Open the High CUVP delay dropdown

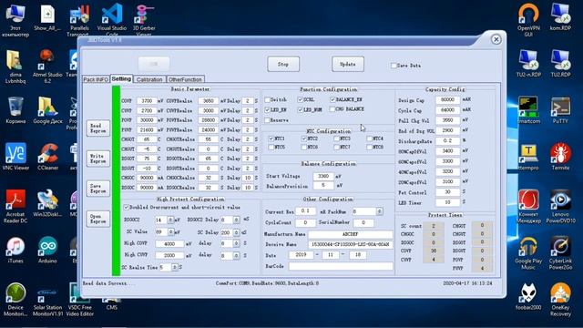pos(236,255)
